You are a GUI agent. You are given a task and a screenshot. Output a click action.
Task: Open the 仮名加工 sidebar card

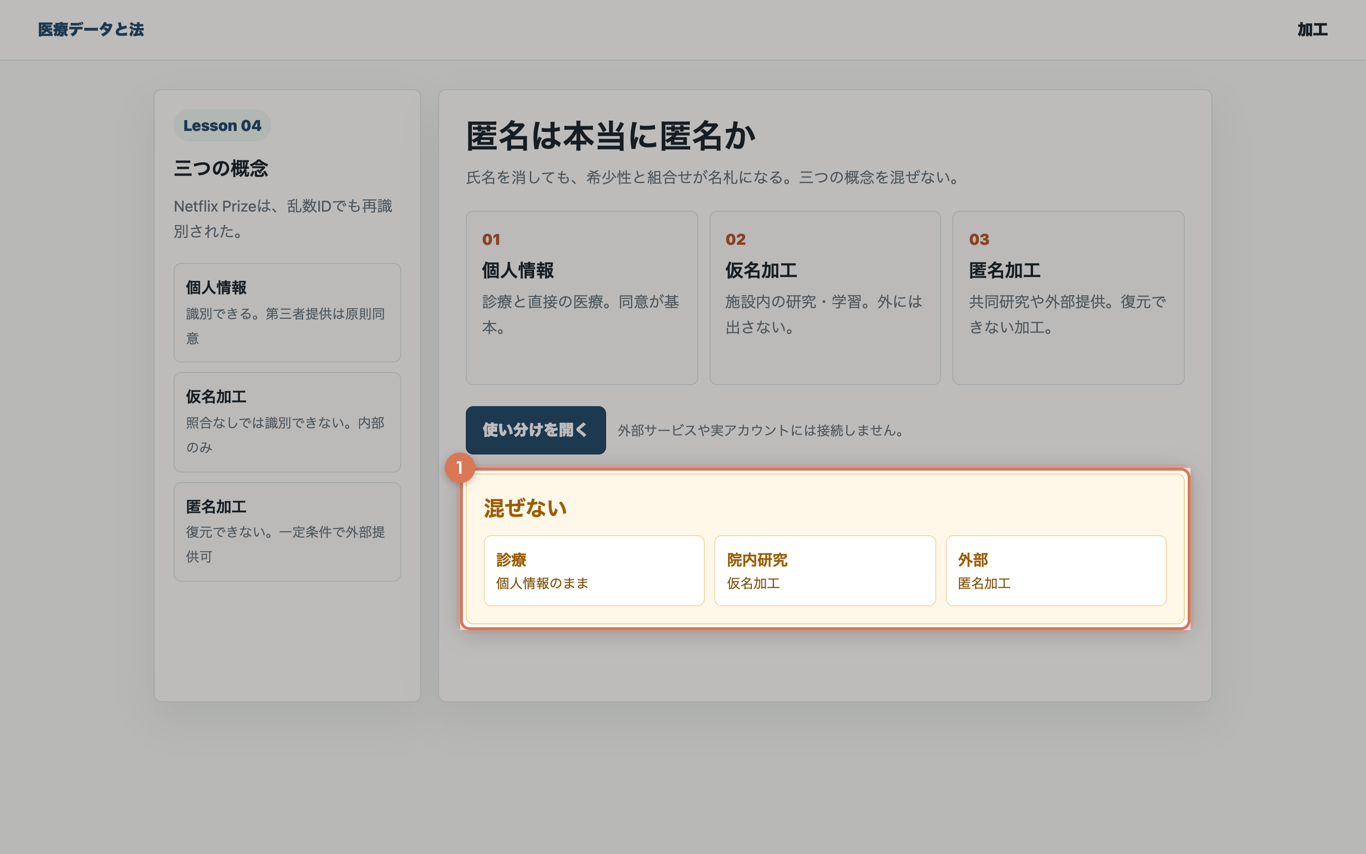(287, 422)
